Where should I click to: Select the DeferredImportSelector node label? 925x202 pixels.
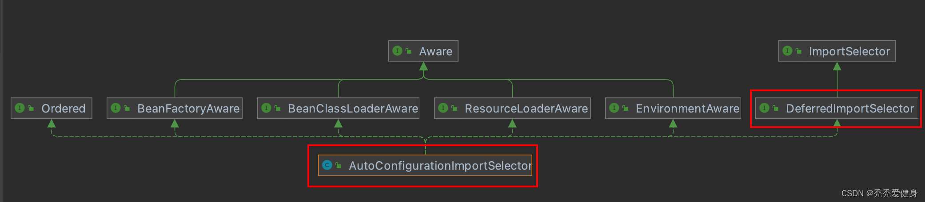849,109
